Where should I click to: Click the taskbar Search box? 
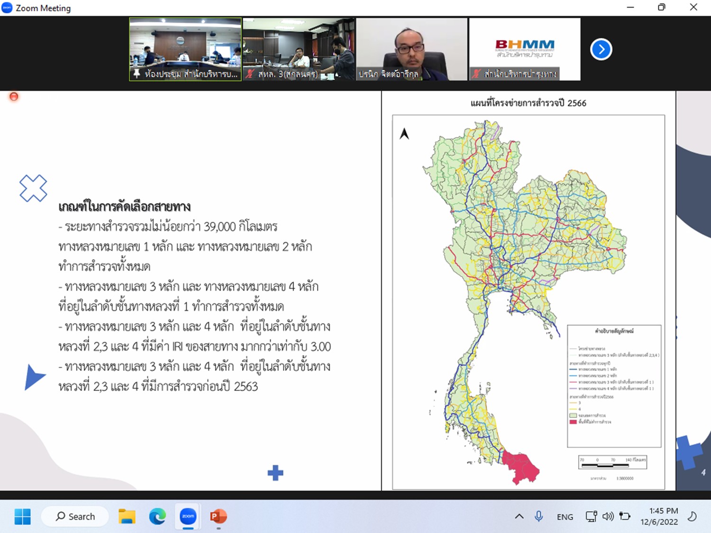coord(75,516)
